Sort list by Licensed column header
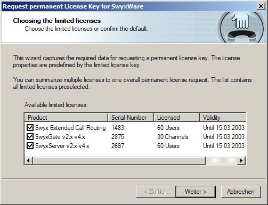 pyautogui.click(x=176, y=117)
